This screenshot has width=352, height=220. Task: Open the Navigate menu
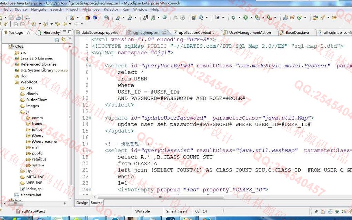click(38, 9)
